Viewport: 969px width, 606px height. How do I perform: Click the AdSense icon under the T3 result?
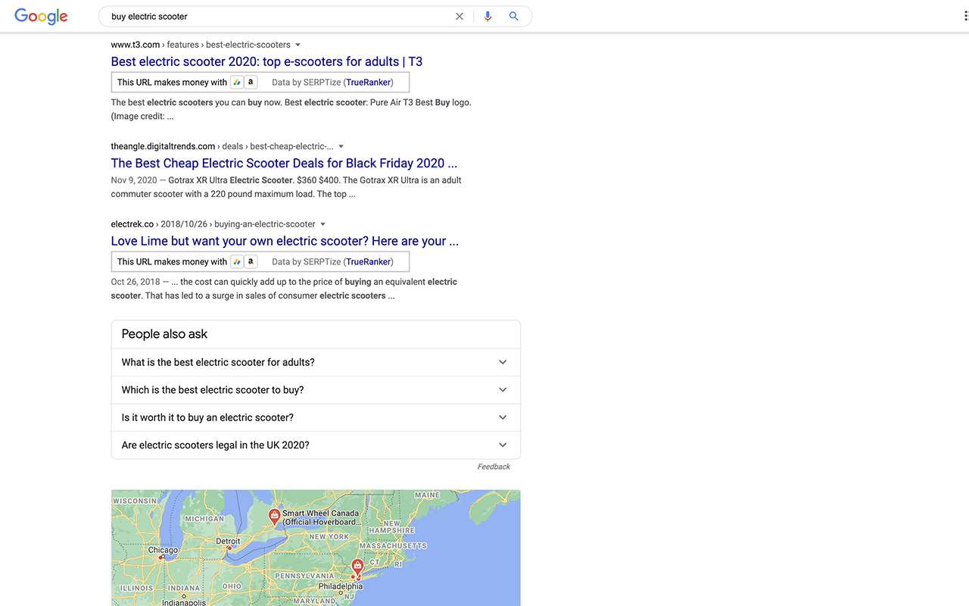click(237, 82)
